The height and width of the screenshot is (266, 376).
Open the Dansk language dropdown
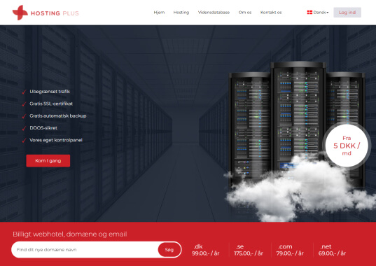pyautogui.click(x=318, y=12)
